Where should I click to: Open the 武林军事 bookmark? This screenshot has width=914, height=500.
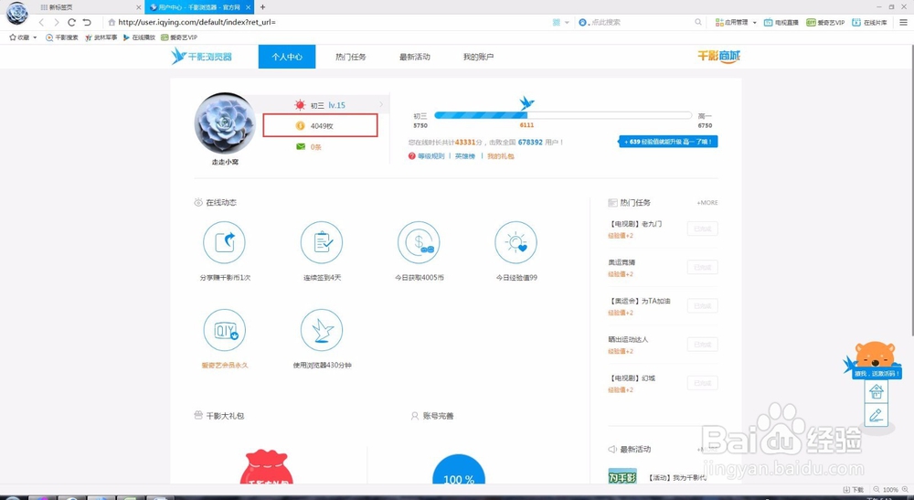(x=101, y=37)
